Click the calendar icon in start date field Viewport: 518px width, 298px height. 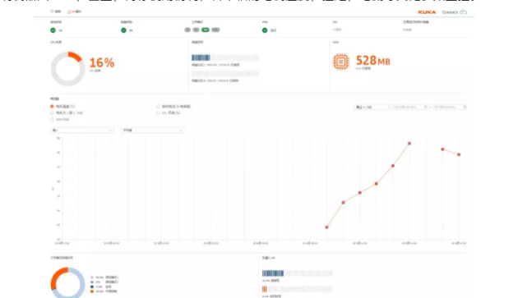point(426,107)
